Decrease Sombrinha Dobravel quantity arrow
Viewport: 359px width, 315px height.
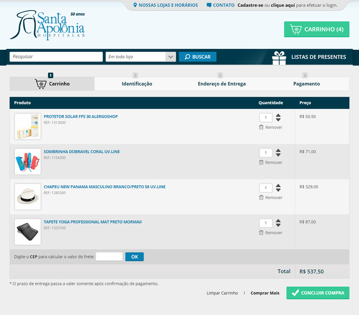pos(278,155)
